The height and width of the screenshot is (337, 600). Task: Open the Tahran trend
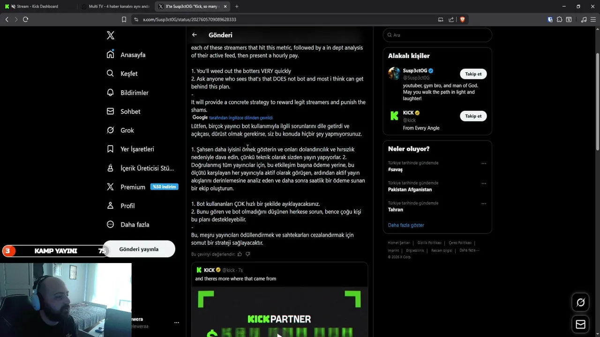pyautogui.click(x=396, y=210)
